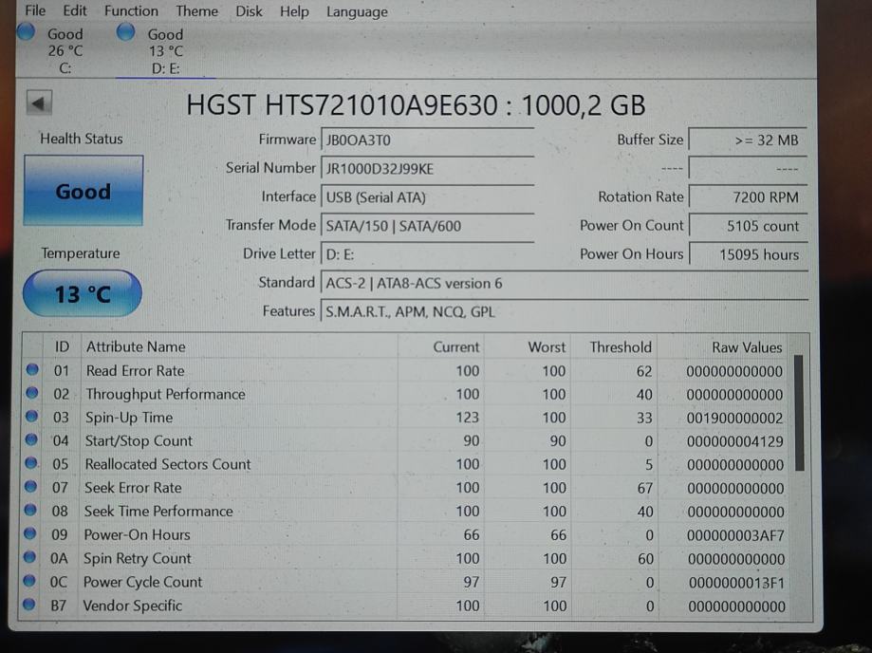Screen dimensions: 872x653
Task: Click the status dot of Power-On Hours row
Action: click(x=30, y=533)
